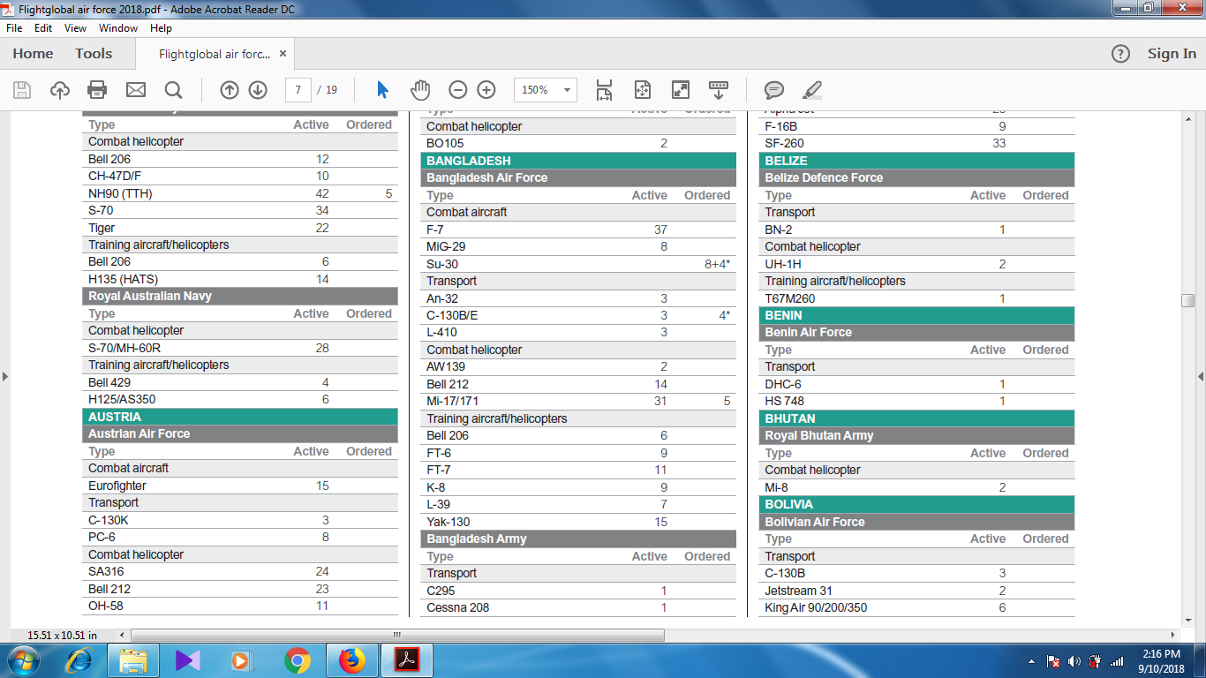Click the system tray volume icon

[x=1074, y=661]
